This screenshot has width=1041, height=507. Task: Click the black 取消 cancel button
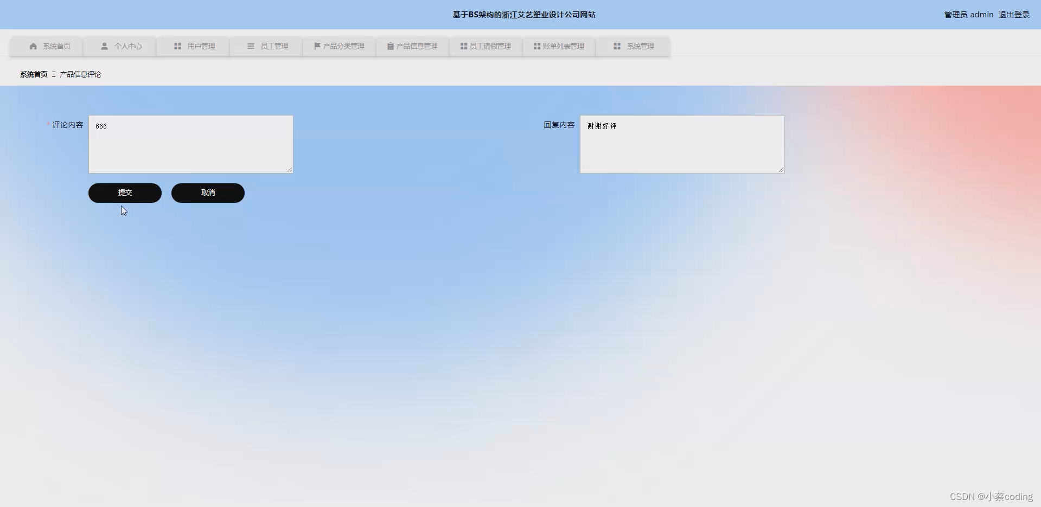click(208, 193)
